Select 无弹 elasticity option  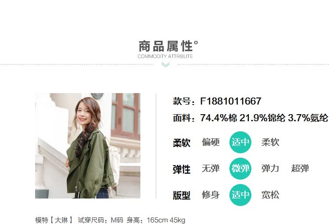pyautogui.click(x=211, y=169)
